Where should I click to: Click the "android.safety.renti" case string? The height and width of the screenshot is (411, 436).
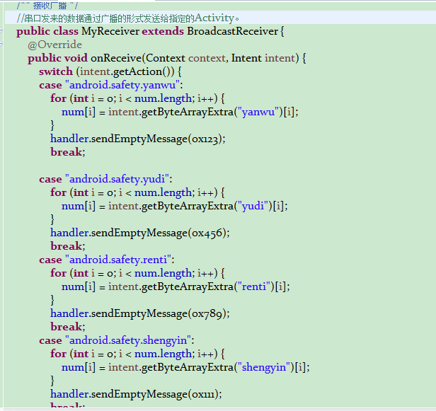[x=119, y=260]
